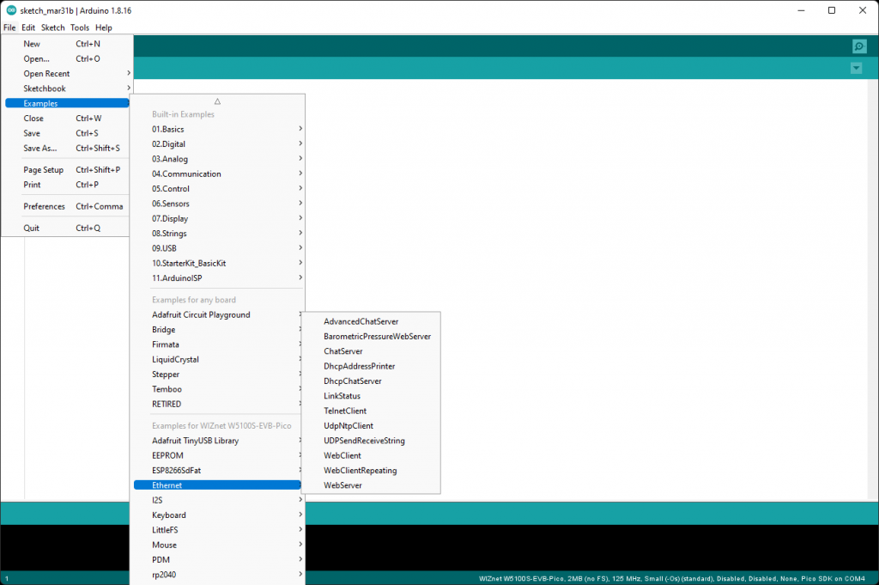Open the Edit menu
This screenshot has width=879, height=585.
(x=28, y=27)
